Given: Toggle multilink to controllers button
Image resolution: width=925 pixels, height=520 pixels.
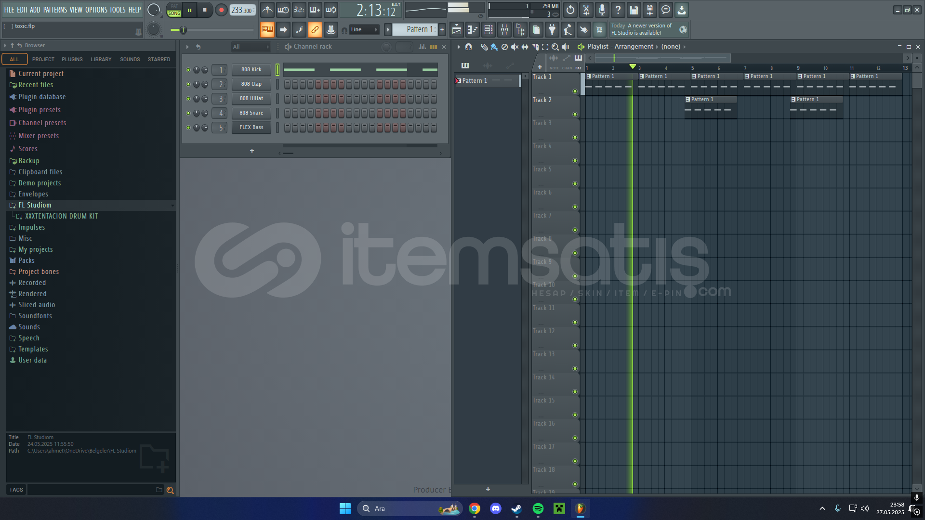Looking at the screenshot, I should point(315,30).
